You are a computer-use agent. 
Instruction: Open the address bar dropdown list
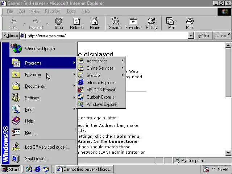(x=191, y=36)
